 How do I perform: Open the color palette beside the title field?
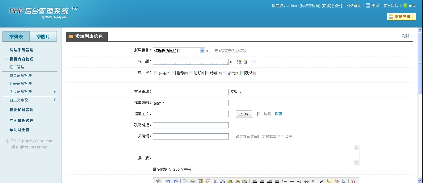[239, 61]
